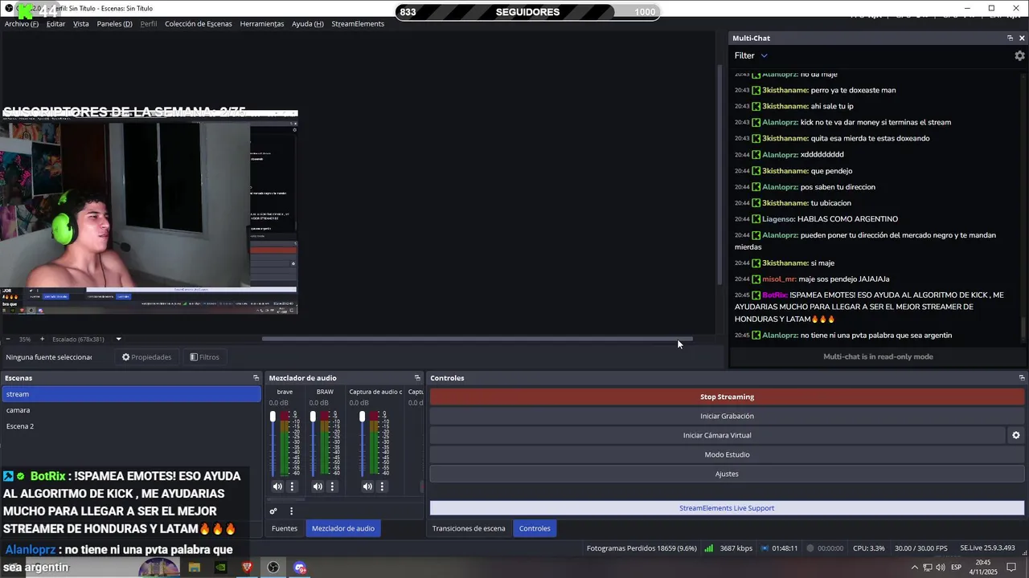Open the StreamElements menu
1029x578 pixels.
point(358,24)
